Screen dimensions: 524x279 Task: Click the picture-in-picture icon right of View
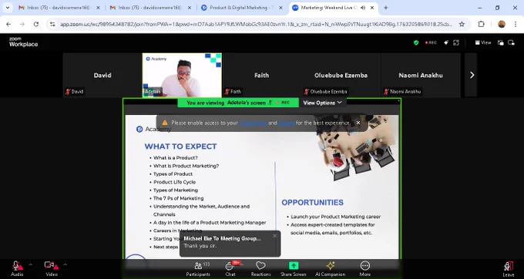click(500, 42)
